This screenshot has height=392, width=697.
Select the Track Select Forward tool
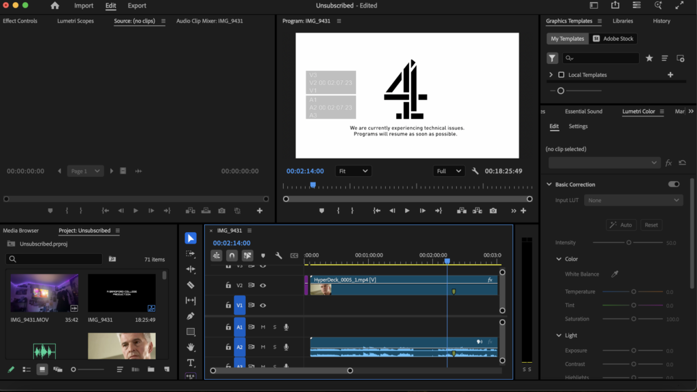pos(191,254)
